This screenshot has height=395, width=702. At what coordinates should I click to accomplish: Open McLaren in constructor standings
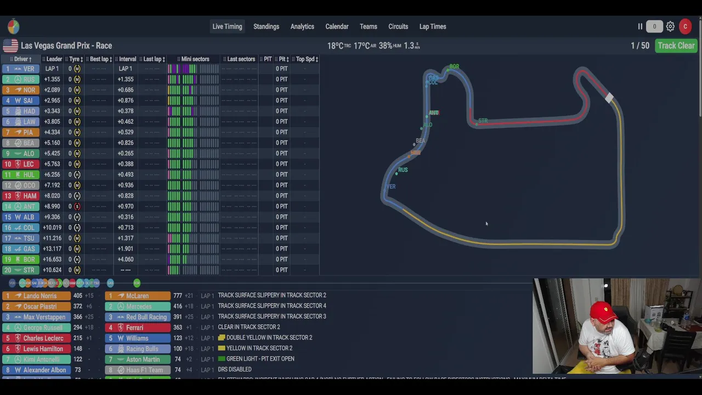(x=138, y=296)
